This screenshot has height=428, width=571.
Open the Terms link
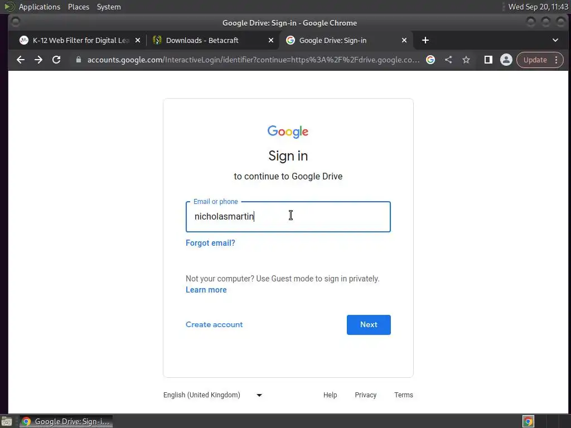coord(404,395)
